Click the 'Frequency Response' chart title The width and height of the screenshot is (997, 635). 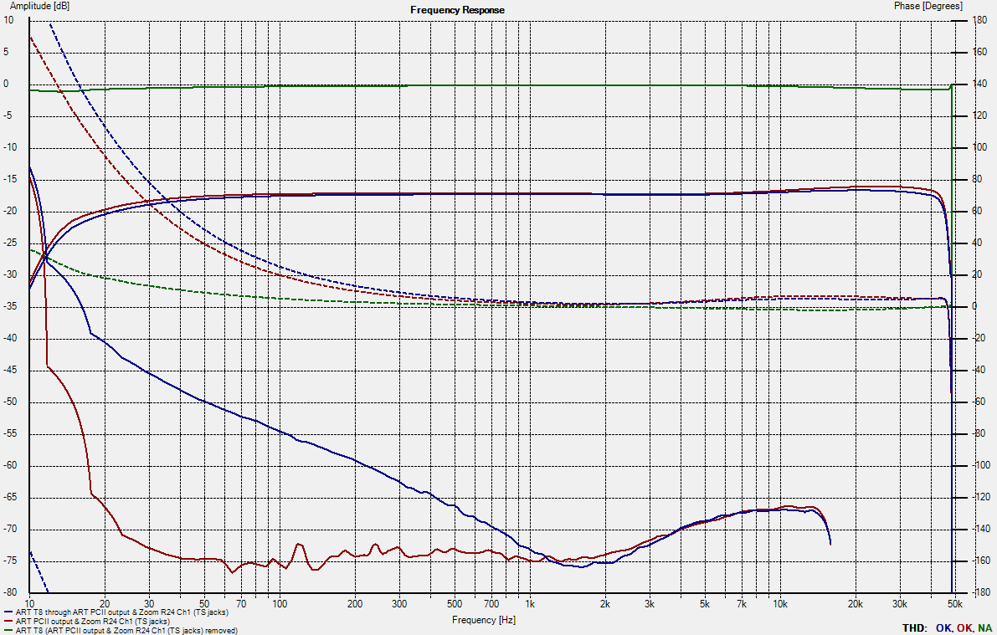457,10
